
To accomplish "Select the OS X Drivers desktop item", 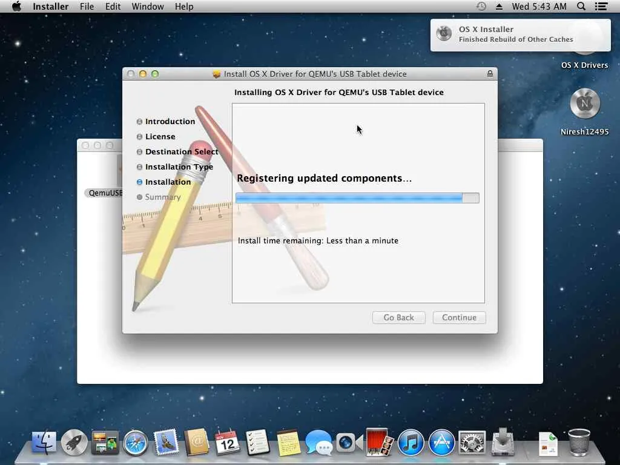I will click(x=584, y=65).
